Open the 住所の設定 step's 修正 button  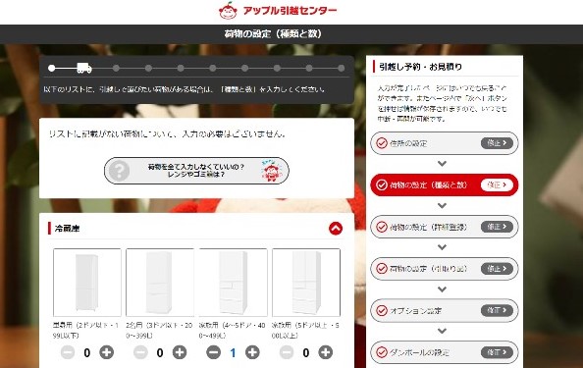click(497, 143)
